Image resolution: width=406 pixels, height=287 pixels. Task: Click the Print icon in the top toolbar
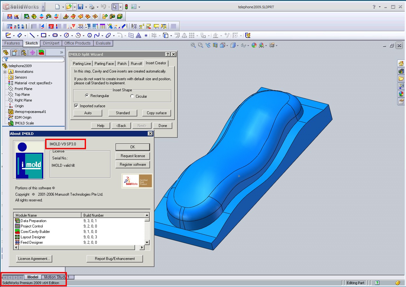[92, 7]
